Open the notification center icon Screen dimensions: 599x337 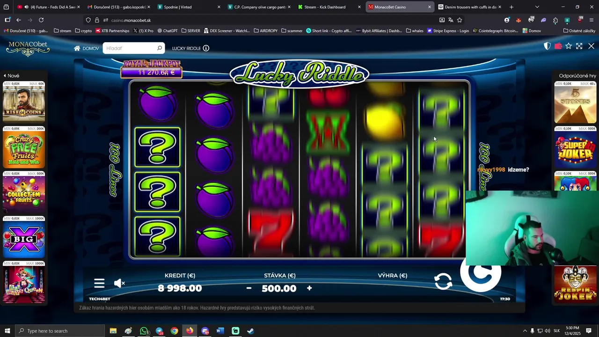589,331
